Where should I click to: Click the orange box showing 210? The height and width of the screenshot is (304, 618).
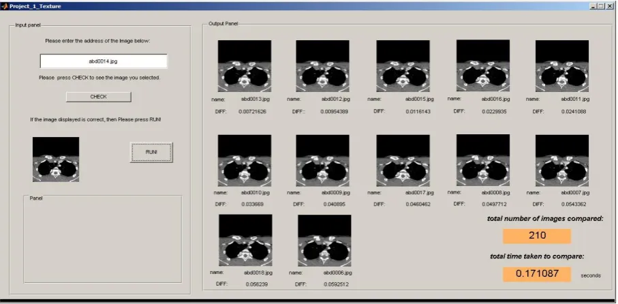537,236
